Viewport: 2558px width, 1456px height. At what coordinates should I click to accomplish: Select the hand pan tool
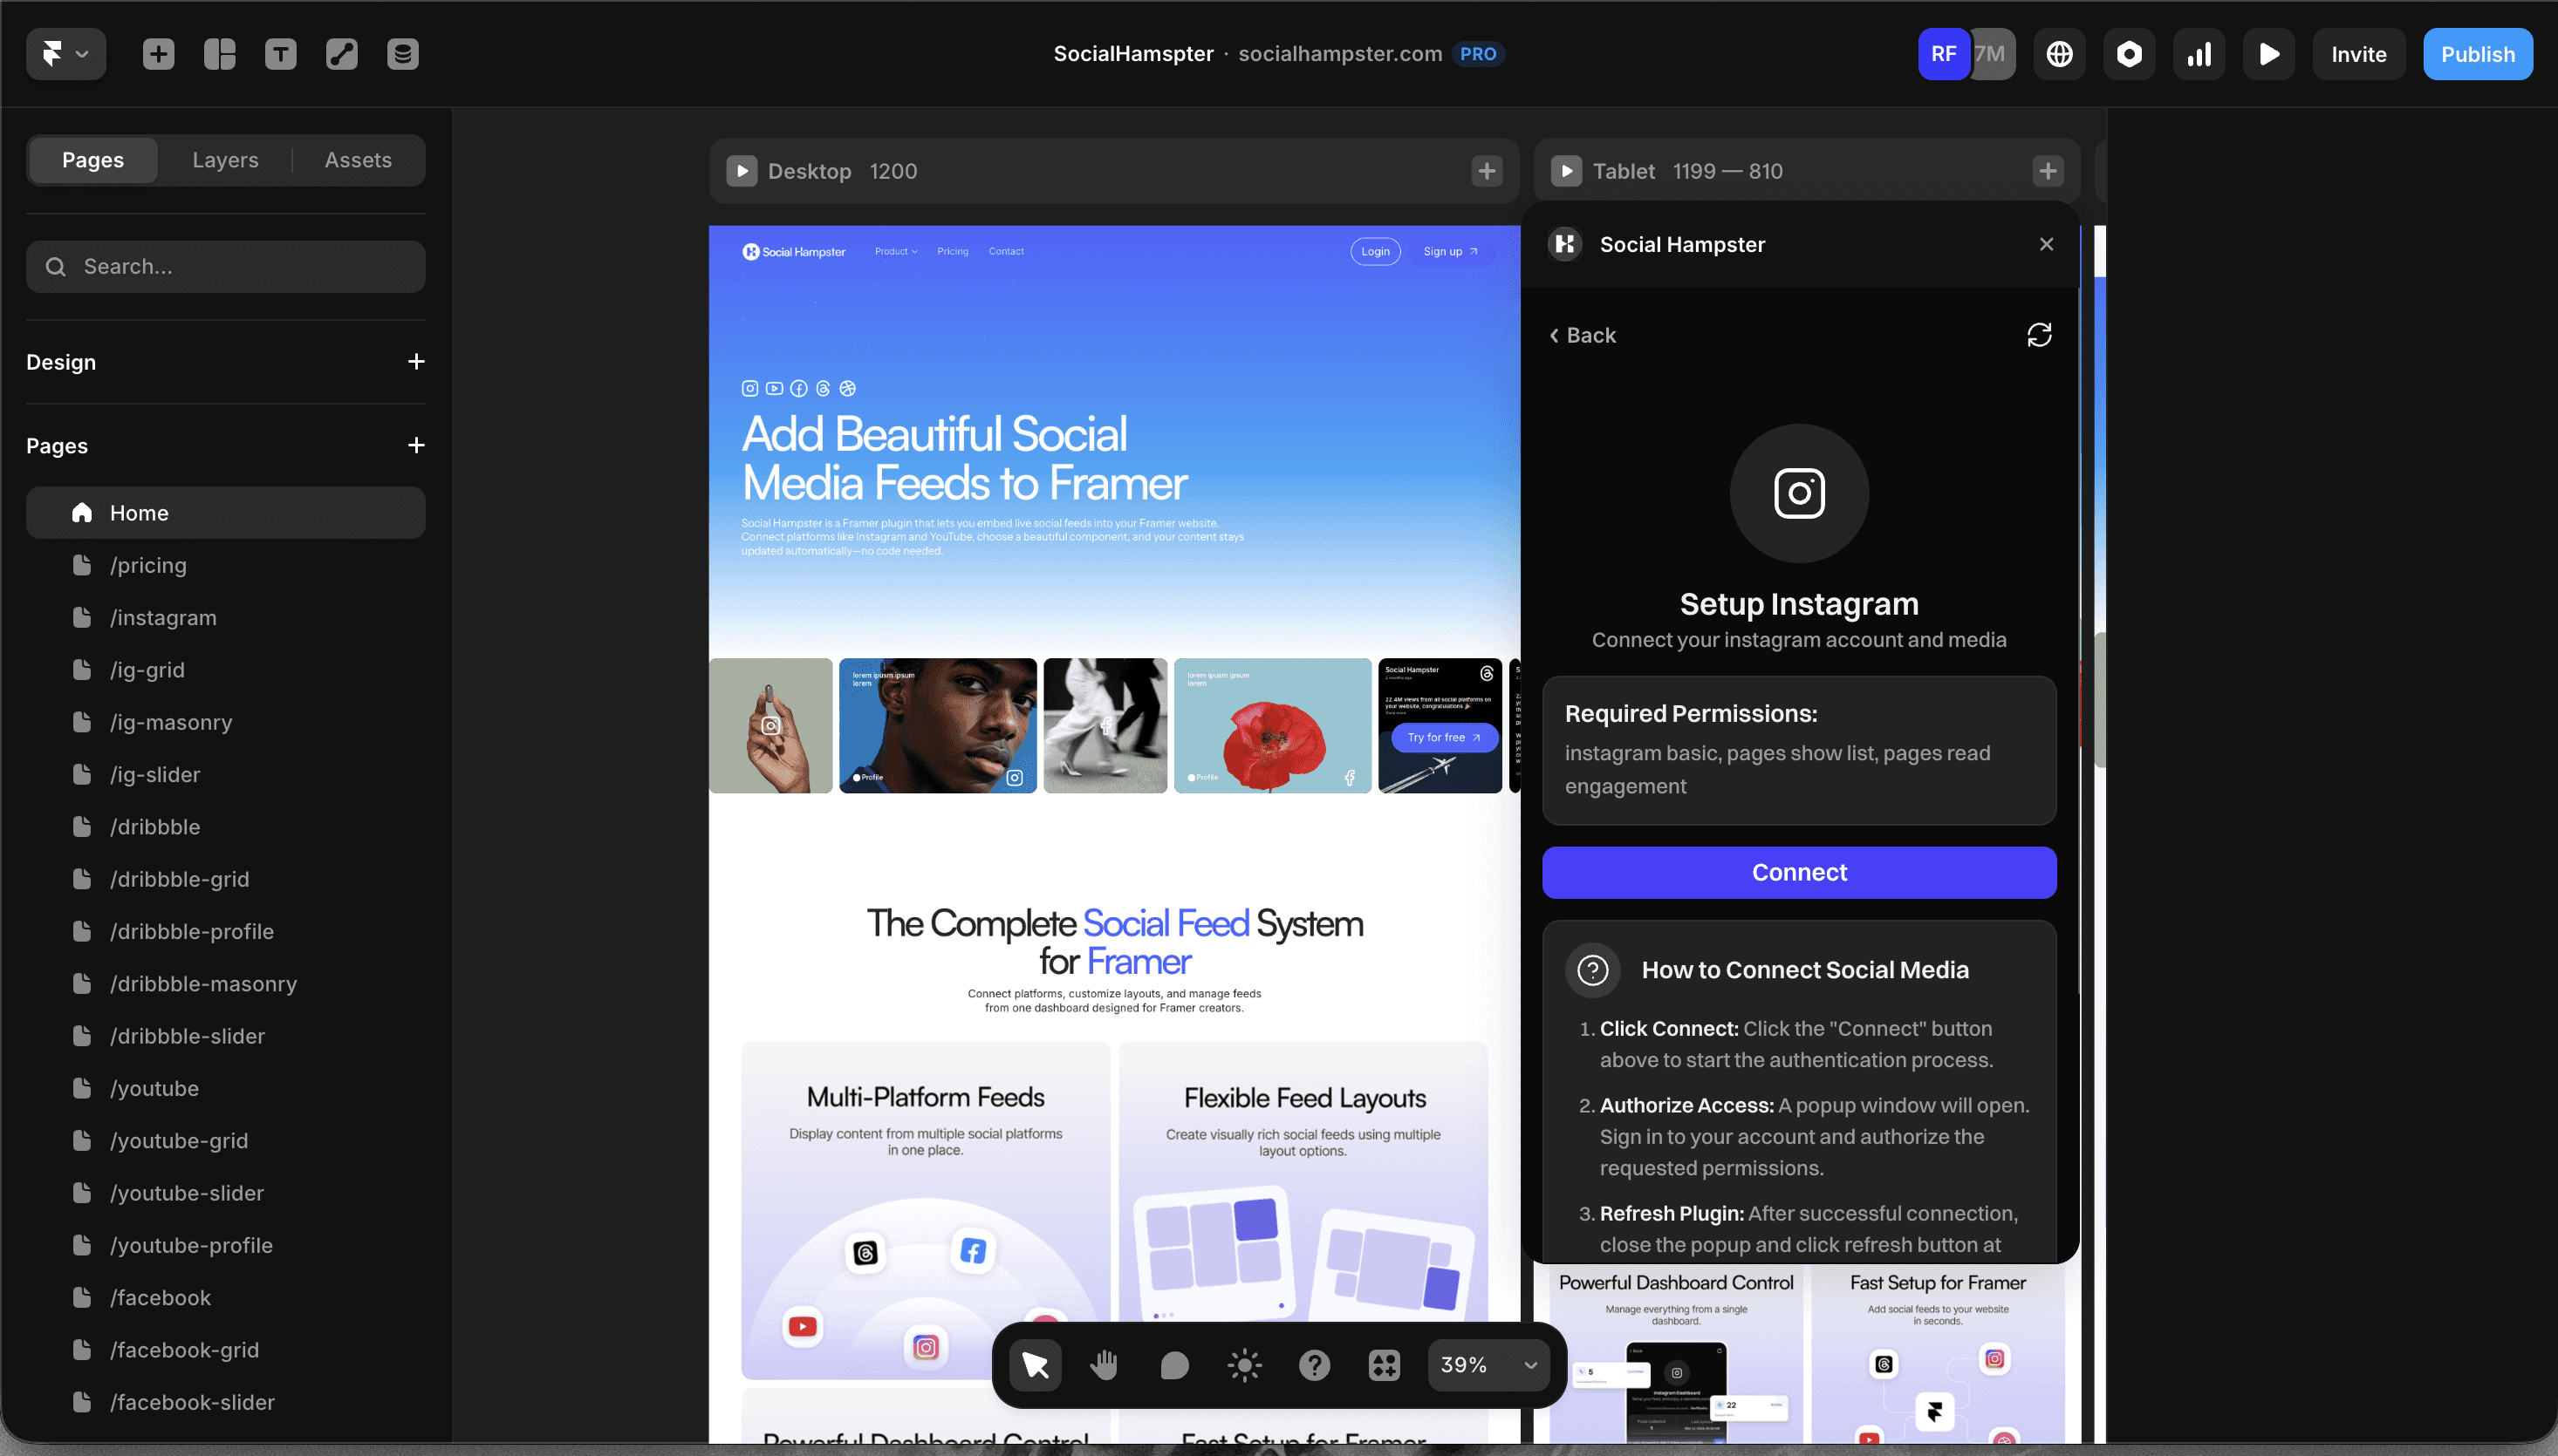pos(1105,1365)
